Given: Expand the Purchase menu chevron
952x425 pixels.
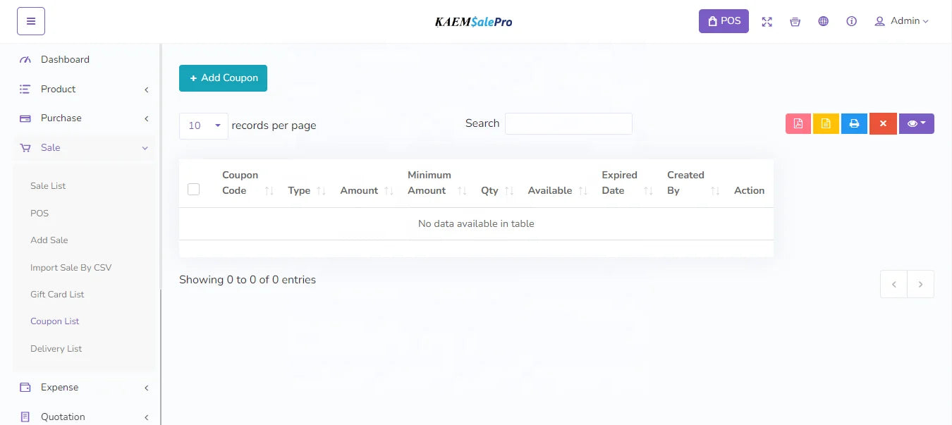Looking at the screenshot, I should click(146, 118).
